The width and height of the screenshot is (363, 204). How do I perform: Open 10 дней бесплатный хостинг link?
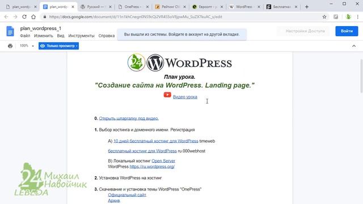(156, 141)
